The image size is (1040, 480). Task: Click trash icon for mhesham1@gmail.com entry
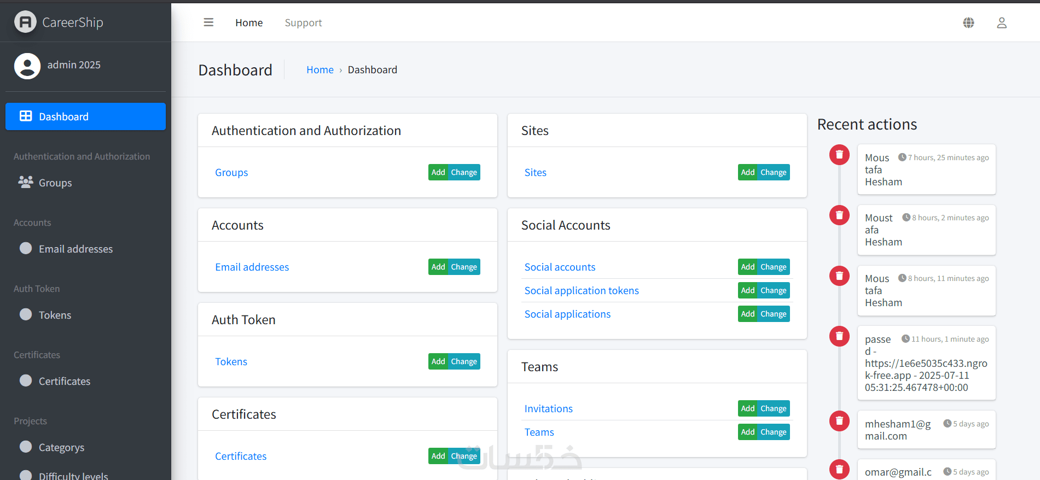(x=839, y=421)
